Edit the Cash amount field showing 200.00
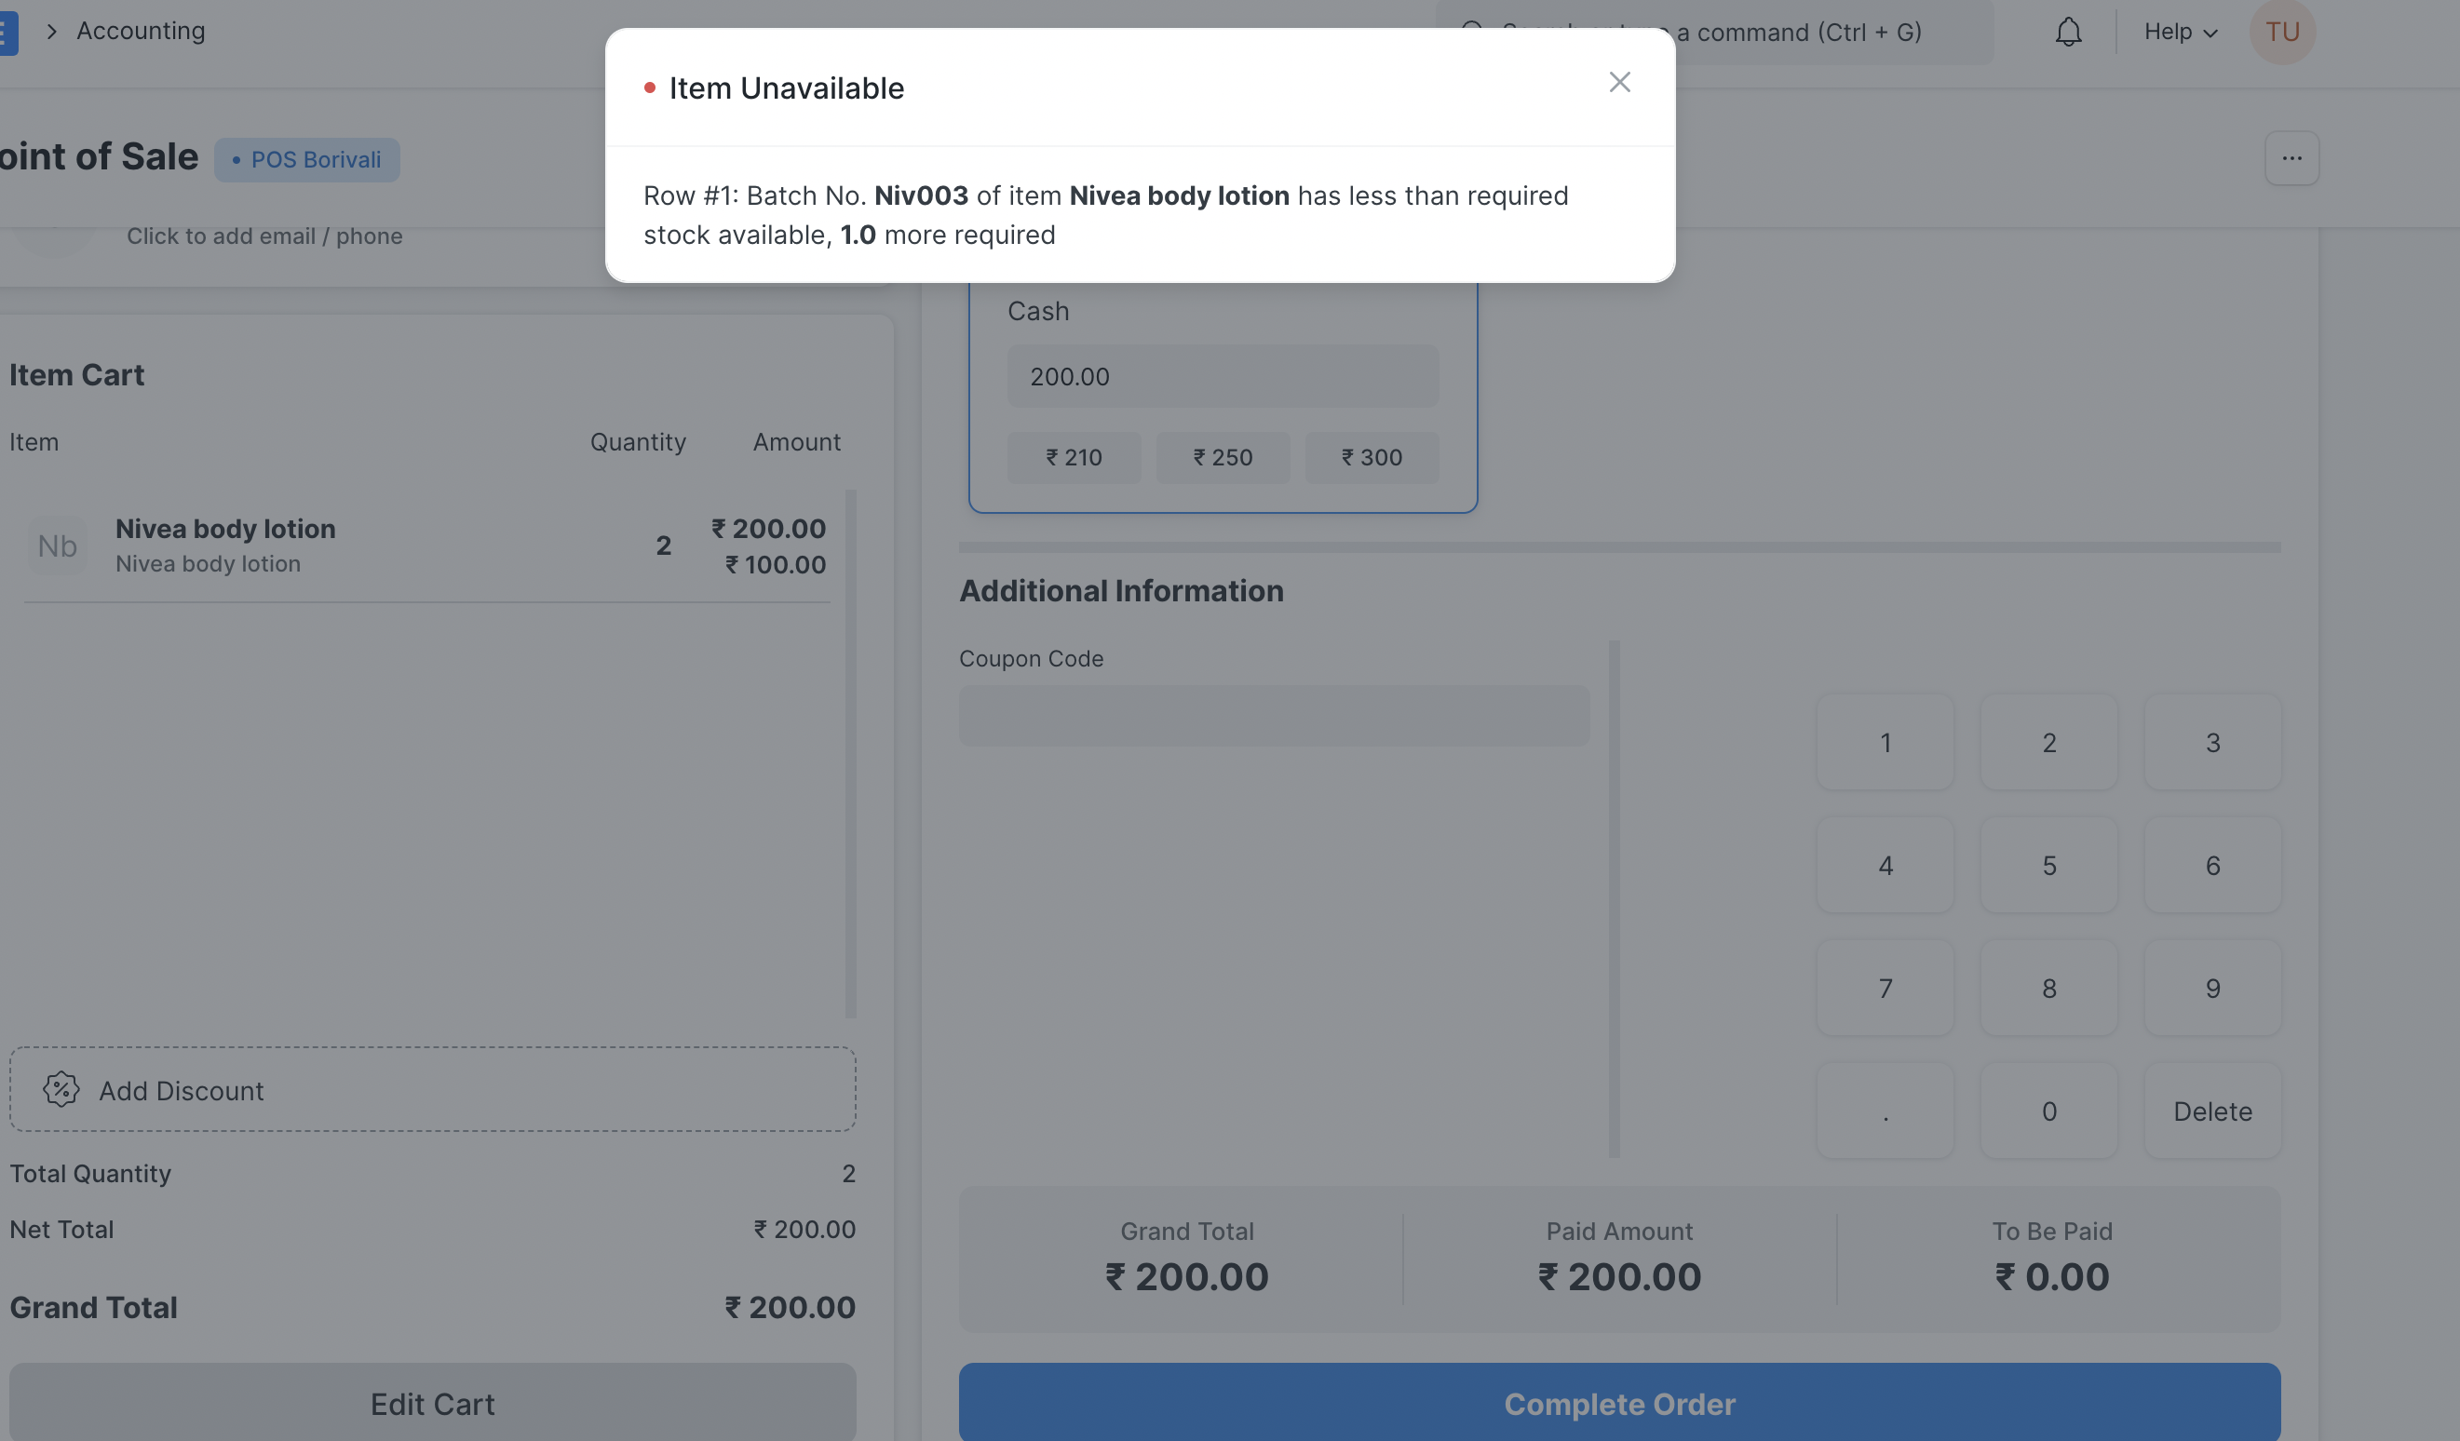 1223,376
